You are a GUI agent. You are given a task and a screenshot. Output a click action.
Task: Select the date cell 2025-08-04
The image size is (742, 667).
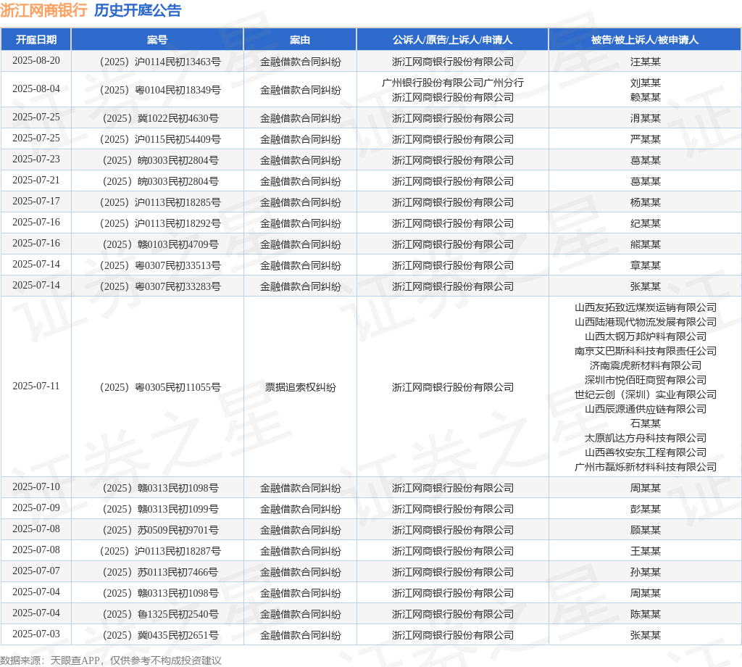(36, 89)
